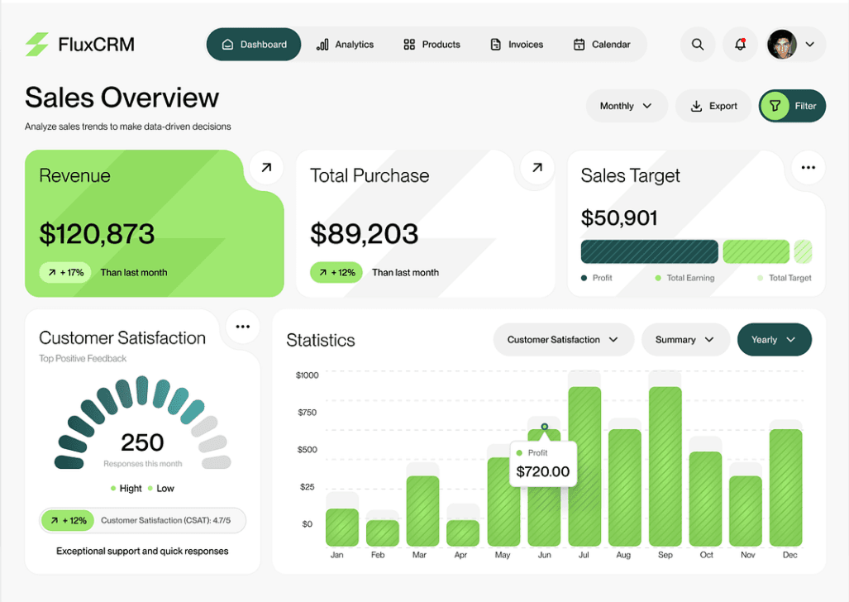Screen dimensions: 849x602
Task: Expand the Monthly period dropdown
Action: click(x=626, y=106)
